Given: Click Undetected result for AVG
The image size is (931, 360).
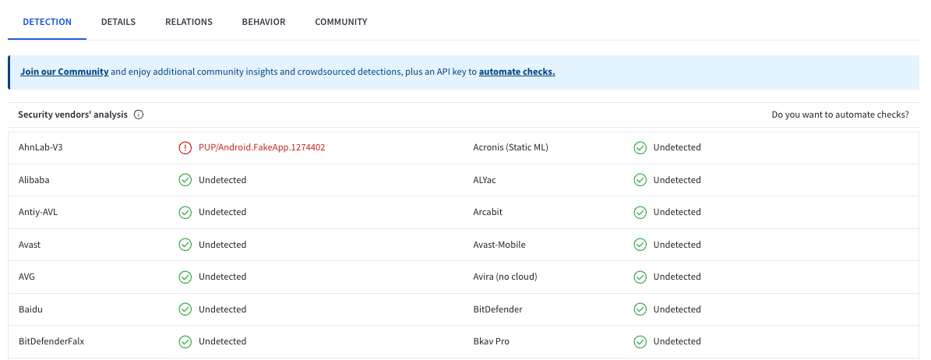Looking at the screenshot, I should [x=222, y=277].
